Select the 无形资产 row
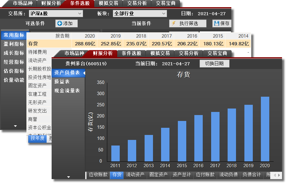The width and height of the screenshot is (287, 185). (x=39, y=103)
